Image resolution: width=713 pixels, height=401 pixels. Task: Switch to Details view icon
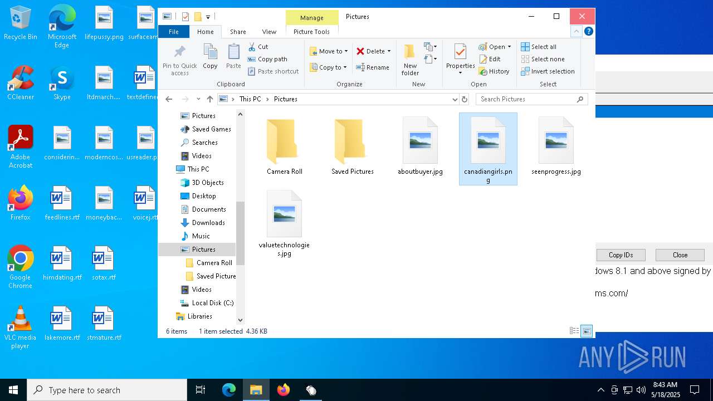click(574, 331)
